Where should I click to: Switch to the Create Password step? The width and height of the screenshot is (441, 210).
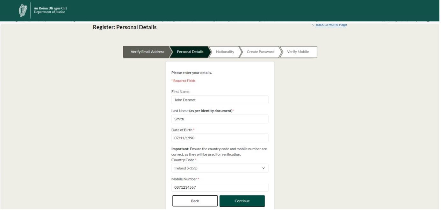point(260,52)
